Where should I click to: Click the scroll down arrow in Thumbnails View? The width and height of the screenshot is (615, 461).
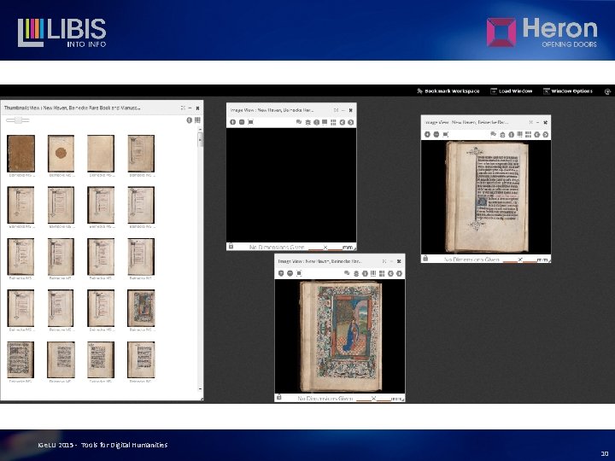click(x=201, y=389)
